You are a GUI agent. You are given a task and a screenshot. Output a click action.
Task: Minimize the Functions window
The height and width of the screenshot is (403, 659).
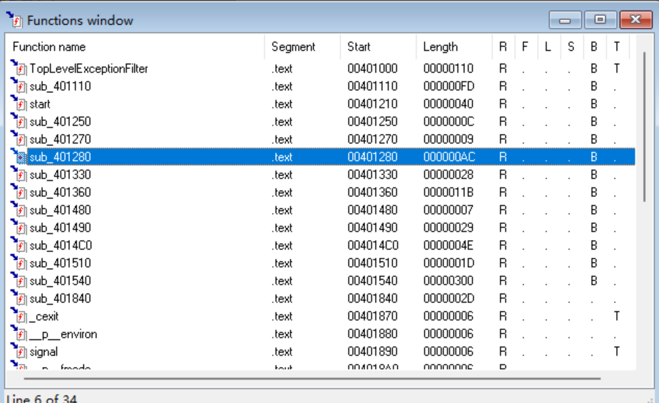click(565, 20)
